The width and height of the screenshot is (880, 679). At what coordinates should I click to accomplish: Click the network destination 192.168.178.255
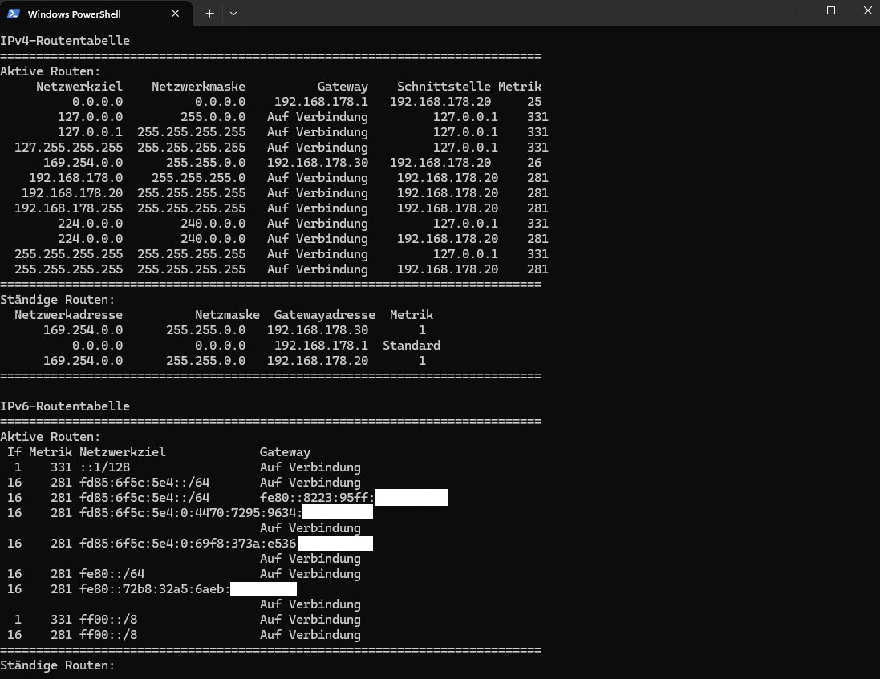68,208
